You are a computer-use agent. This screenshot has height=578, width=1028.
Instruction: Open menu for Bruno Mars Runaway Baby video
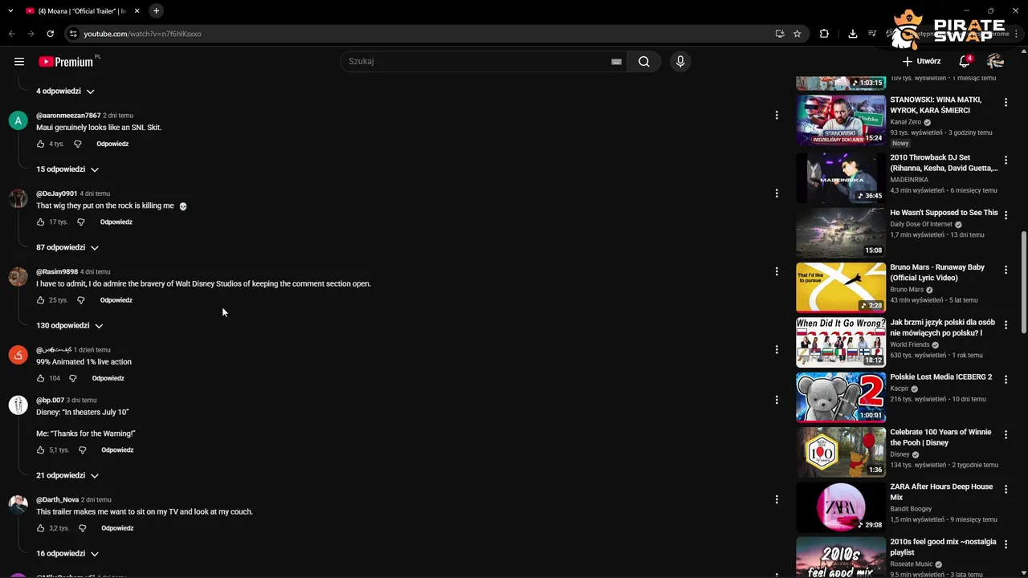[1006, 271]
